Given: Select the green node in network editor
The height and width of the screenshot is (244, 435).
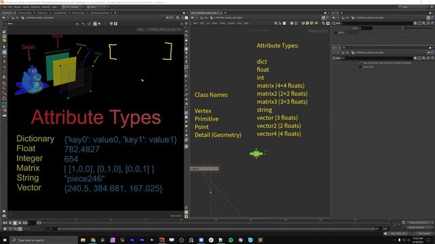Looking at the screenshot, I should [256, 153].
